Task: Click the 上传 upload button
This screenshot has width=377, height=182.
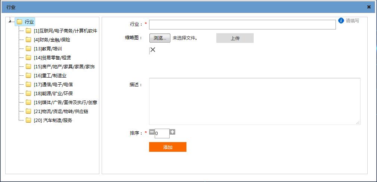Action: tap(235, 38)
